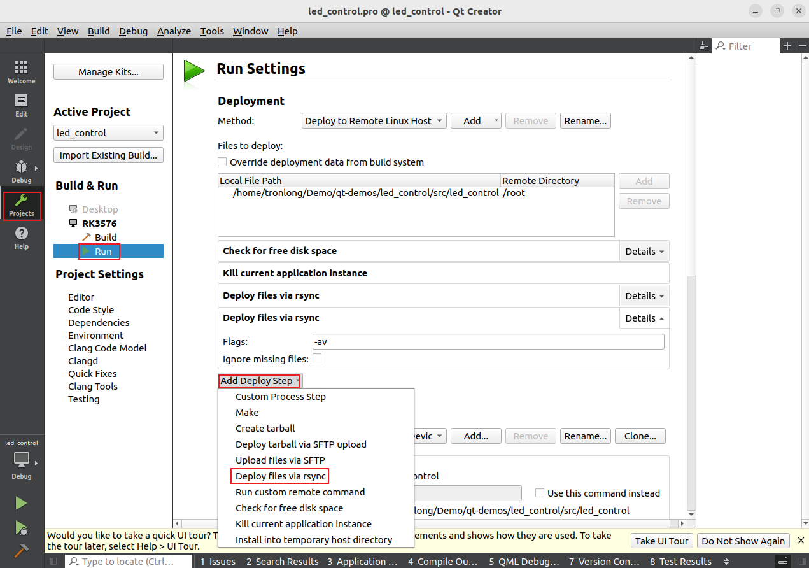The image size is (809, 568).
Task: Click the Type to locate field
Action: [x=129, y=561]
